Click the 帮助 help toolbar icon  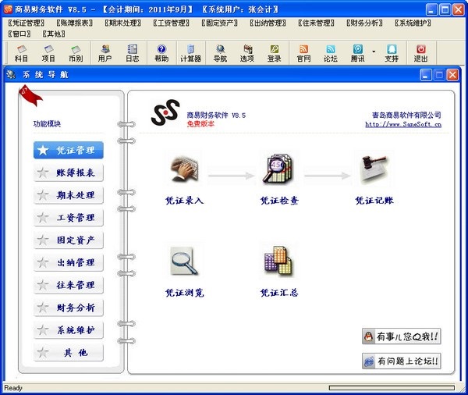[161, 53]
